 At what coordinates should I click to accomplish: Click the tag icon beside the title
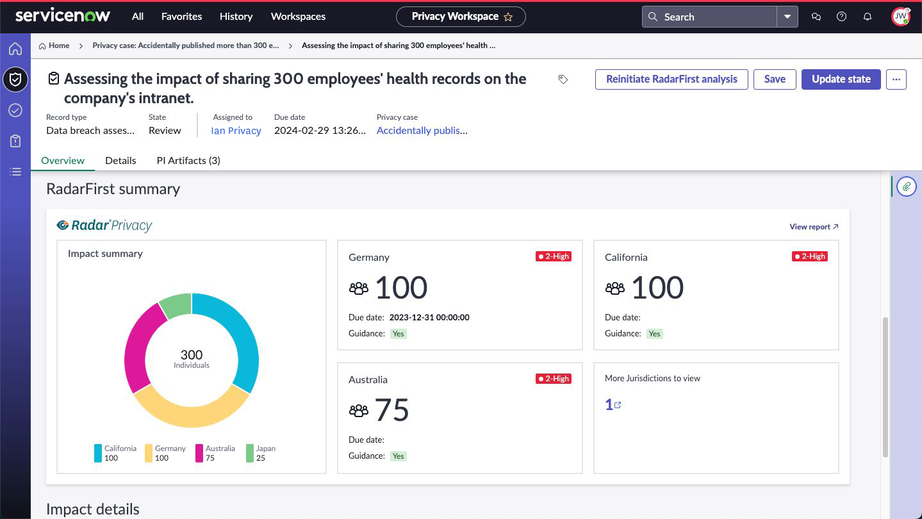(563, 79)
